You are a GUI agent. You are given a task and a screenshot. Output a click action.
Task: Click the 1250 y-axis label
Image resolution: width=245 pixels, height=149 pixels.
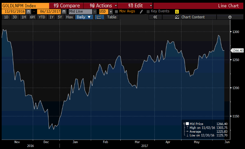236,60
